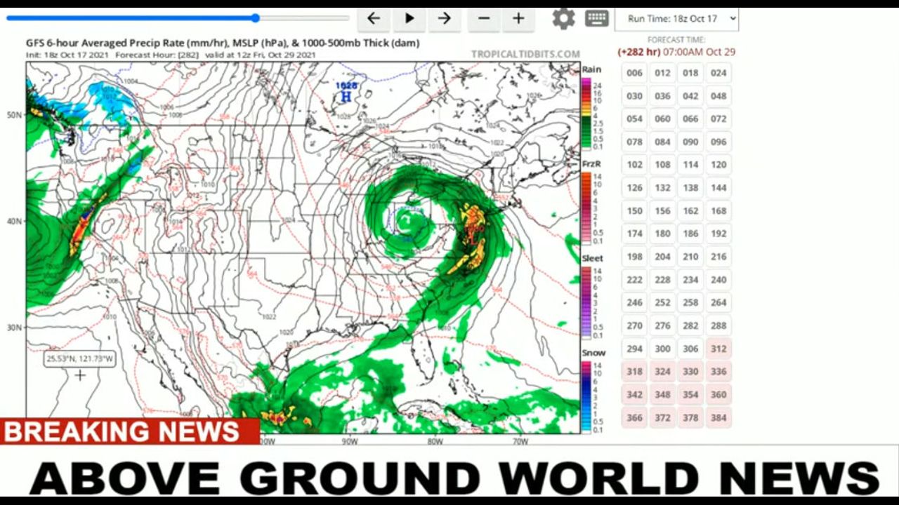Click the minus button to slow animation
This screenshot has width=899, height=505.
click(x=484, y=19)
